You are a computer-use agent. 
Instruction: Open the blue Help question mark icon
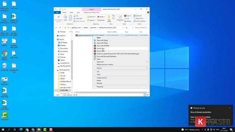[148, 12]
